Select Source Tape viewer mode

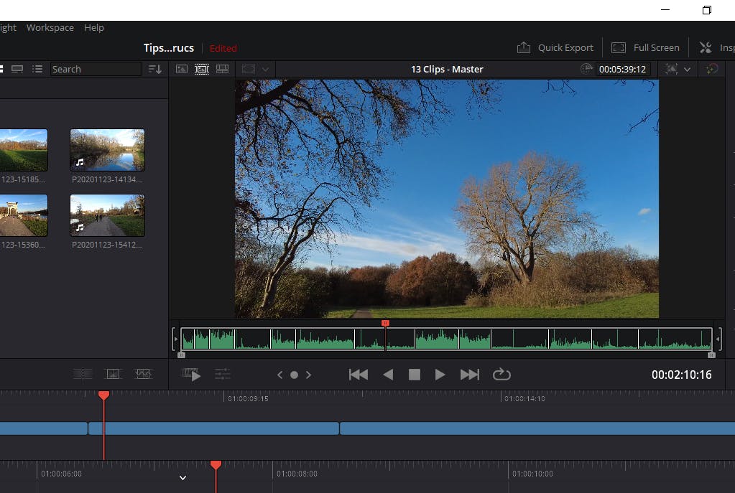tap(202, 70)
